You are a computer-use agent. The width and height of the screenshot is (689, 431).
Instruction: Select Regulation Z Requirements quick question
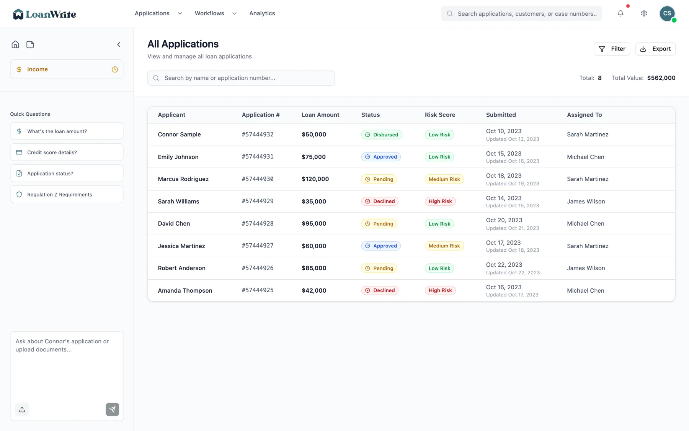tap(67, 194)
